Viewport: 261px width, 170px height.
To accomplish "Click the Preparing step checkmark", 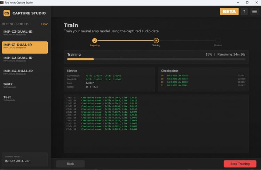I will coord(95,40).
